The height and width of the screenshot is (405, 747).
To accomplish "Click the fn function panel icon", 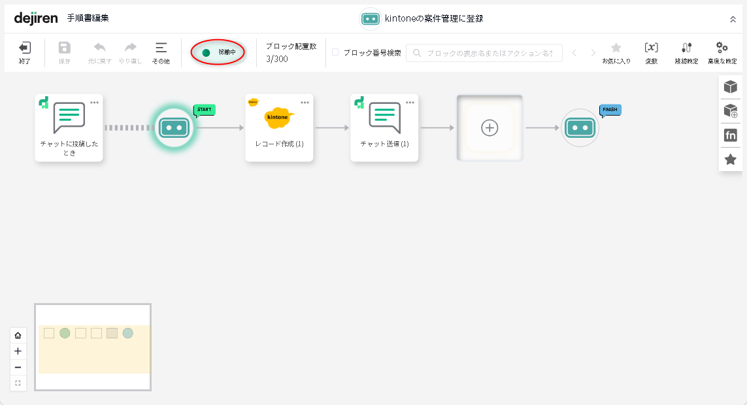I will click(730, 135).
